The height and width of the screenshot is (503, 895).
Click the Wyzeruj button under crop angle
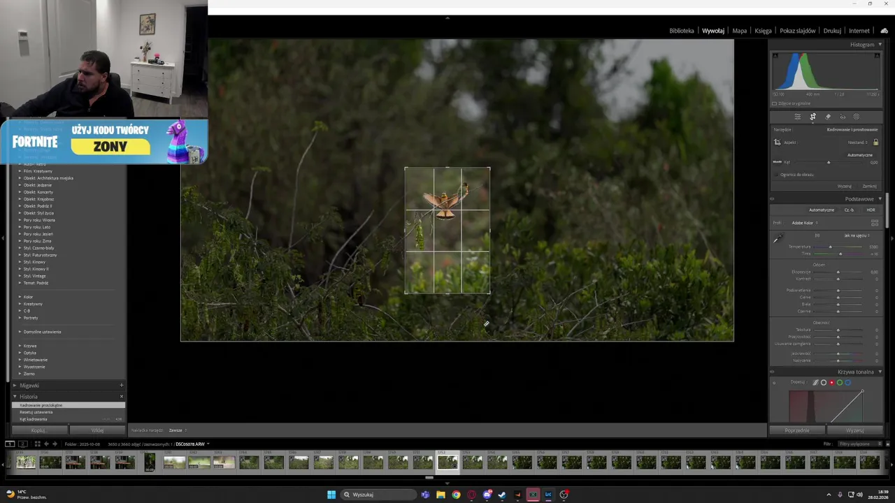(845, 187)
